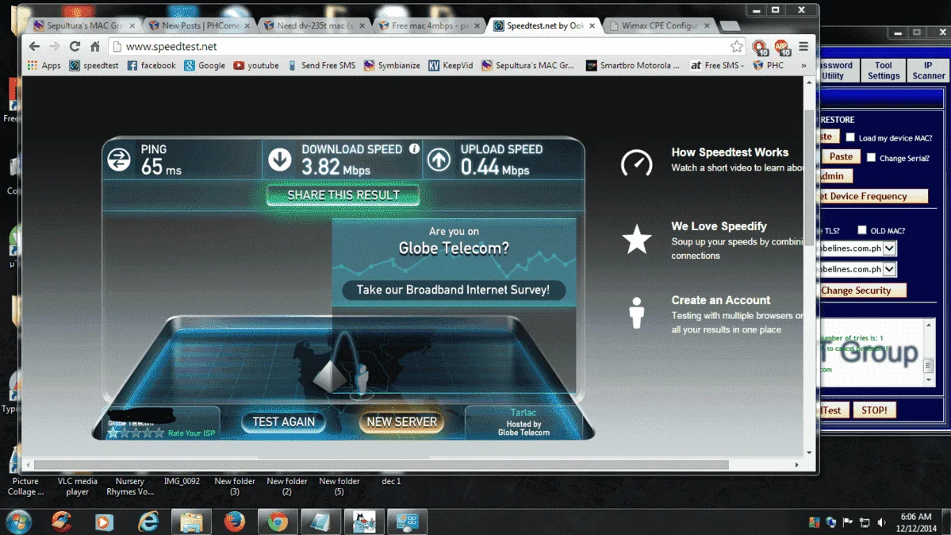Click the ping round-trip icon
Image resolution: width=951 pixels, height=535 pixels.
coord(119,160)
